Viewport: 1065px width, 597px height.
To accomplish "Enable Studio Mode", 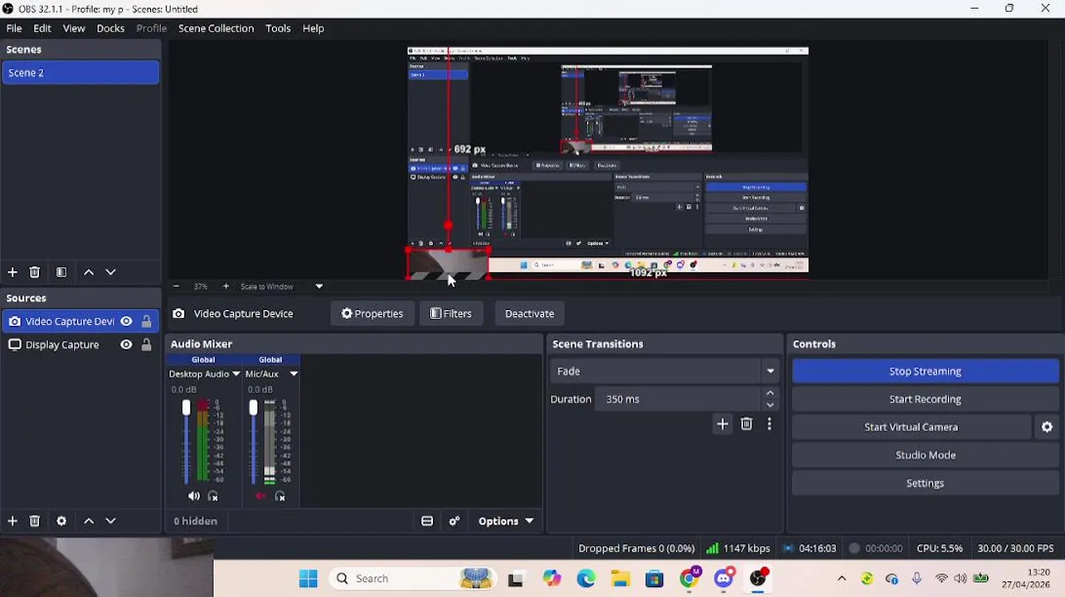I will (925, 455).
